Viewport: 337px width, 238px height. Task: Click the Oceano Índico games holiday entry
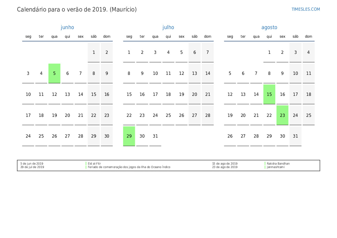[x=129, y=167]
